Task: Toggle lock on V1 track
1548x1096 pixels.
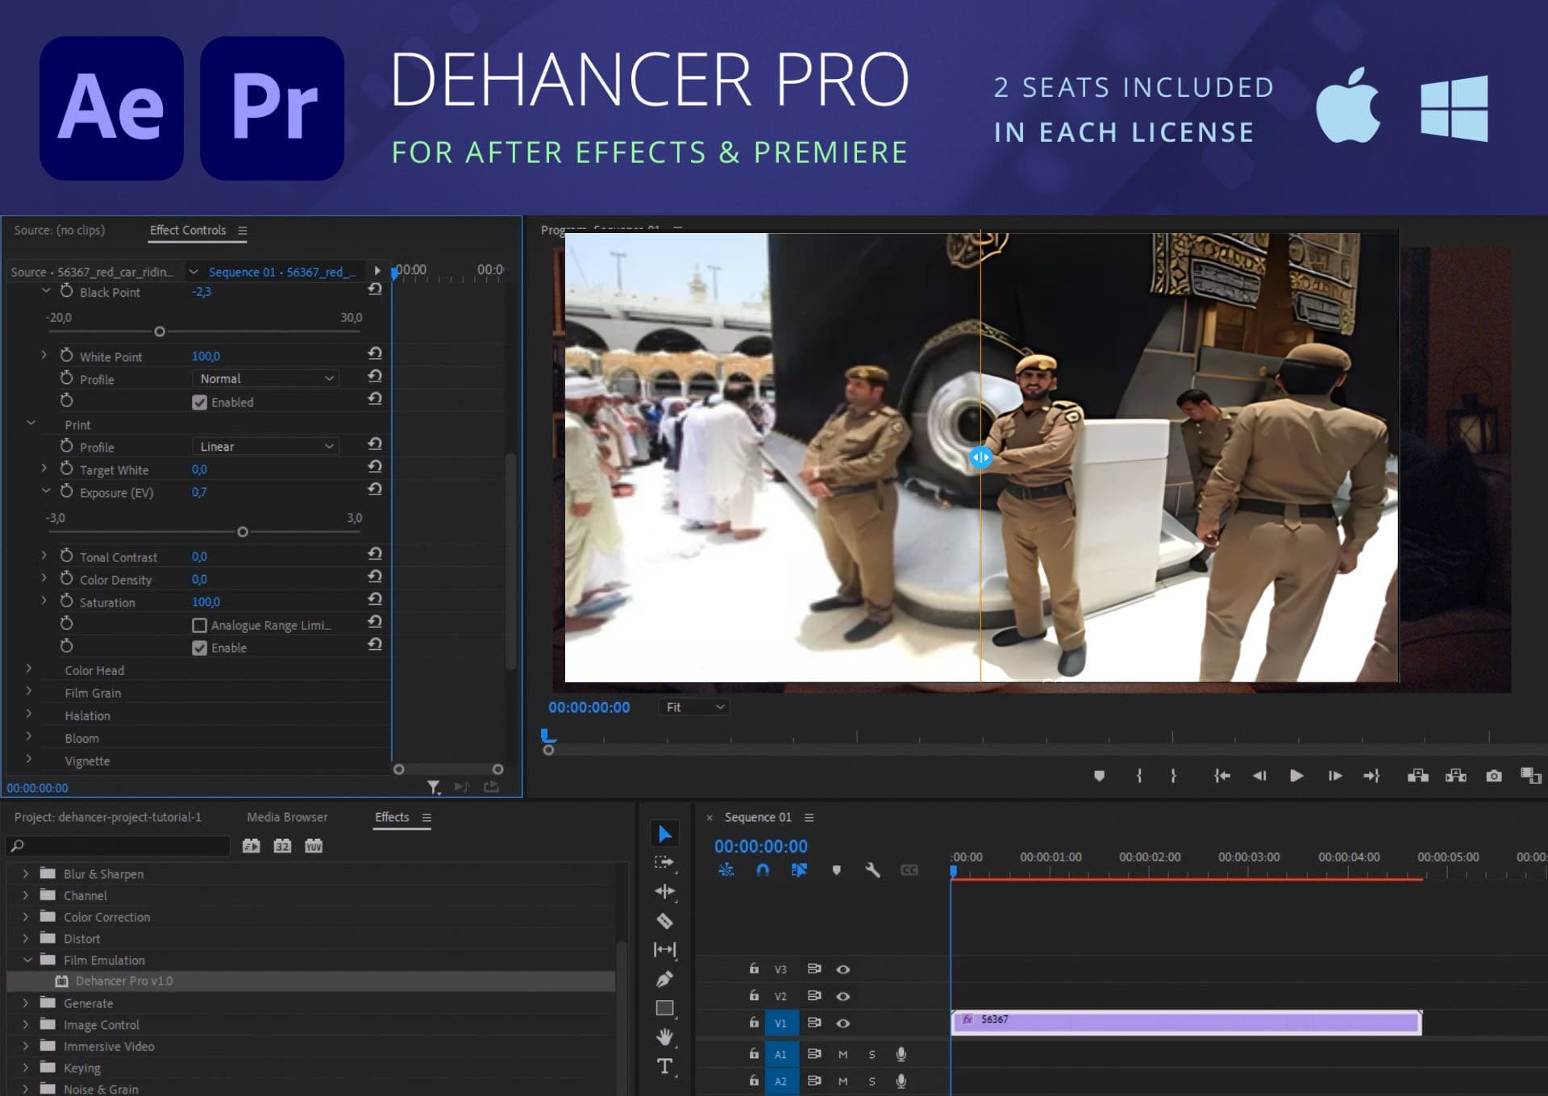Action: [x=754, y=1022]
